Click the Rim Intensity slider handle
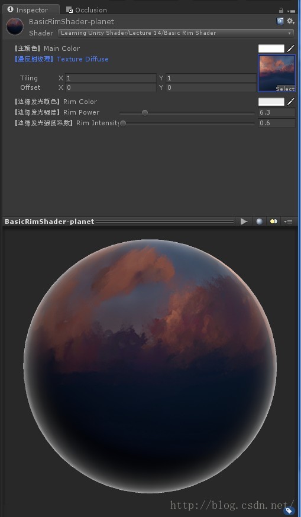301x517 pixels. [x=123, y=123]
